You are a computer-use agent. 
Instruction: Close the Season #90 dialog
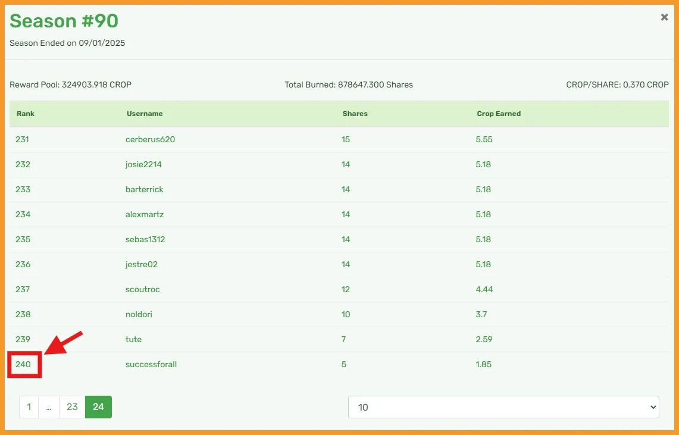pyautogui.click(x=664, y=17)
